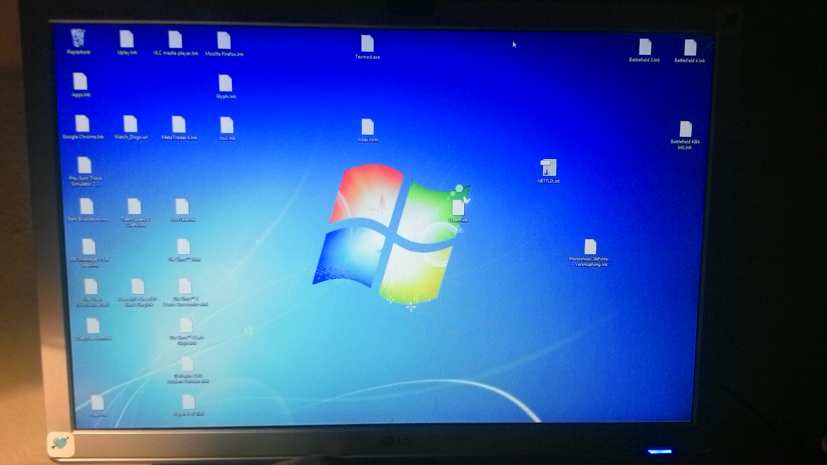This screenshot has width=827, height=465.
Task: Click the index.html file icon
Action: pyautogui.click(x=367, y=127)
